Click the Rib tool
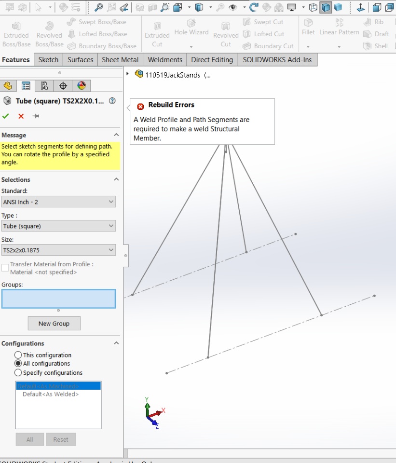396x463 pixels. [373, 22]
